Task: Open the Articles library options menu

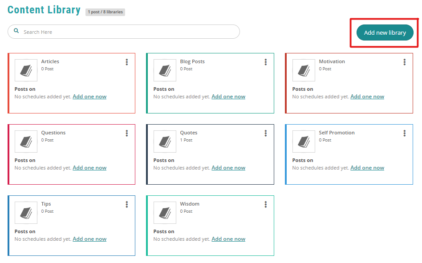Action: [127, 62]
